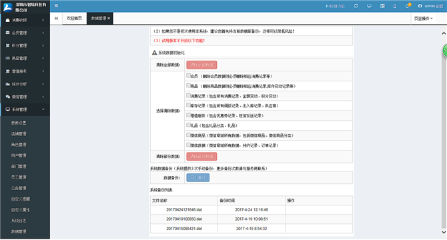The image size is (447, 240).
Task: Click the shopping bag icon for 消费收银
Action: click(x=8, y=20)
